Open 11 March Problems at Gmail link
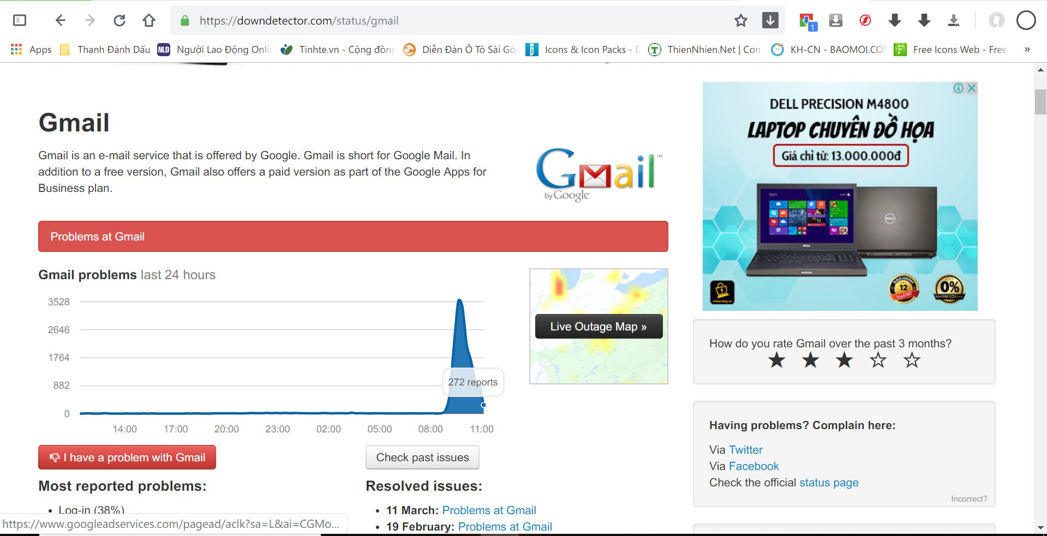Image resolution: width=1047 pixels, height=536 pixels. (x=489, y=510)
